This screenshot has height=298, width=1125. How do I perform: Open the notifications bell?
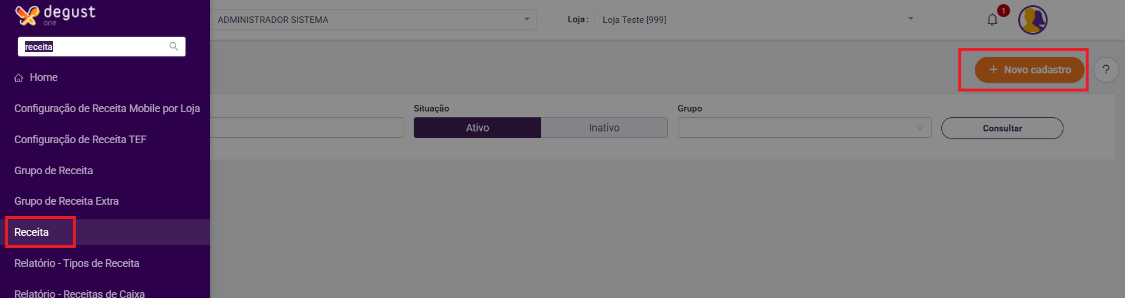tap(992, 20)
